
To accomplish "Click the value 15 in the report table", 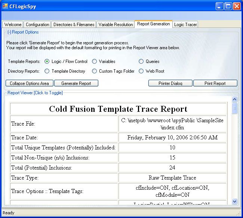I will click(x=172, y=157).
